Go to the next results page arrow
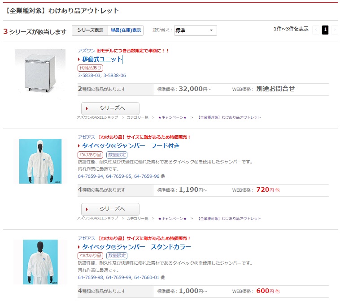 335,30
